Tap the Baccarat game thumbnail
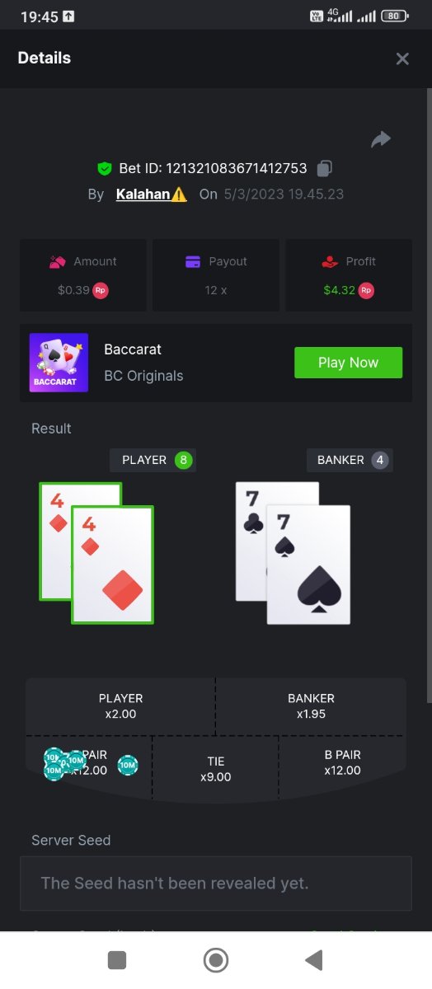The image size is (432, 989). pyautogui.click(x=59, y=363)
